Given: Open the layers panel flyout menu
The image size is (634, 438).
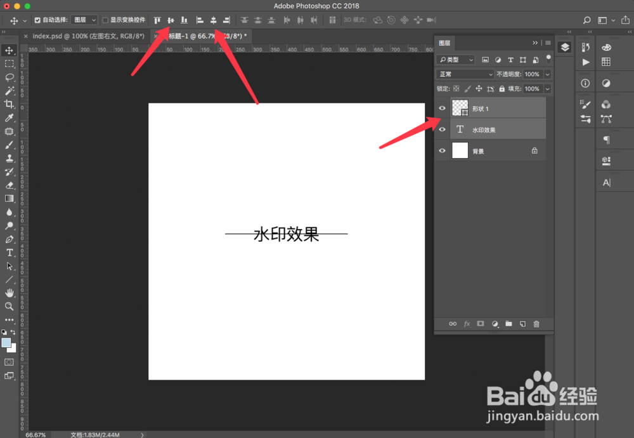Looking at the screenshot, I should pyautogui.click(x=548, y=43).
